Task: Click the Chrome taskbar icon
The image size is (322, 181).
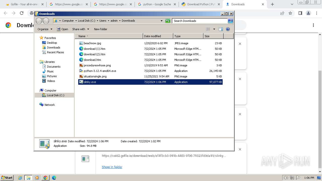Action: [x=46, y=178]
